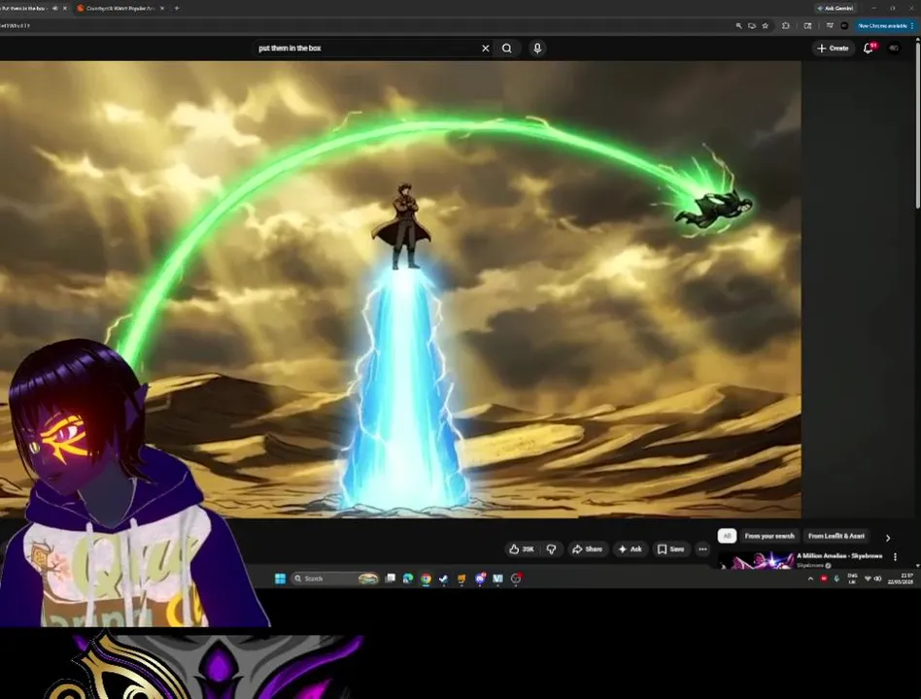This screenshot has width=921, height=699.
Task: Bookmark this page with the star icon
Action: point(765,26)
